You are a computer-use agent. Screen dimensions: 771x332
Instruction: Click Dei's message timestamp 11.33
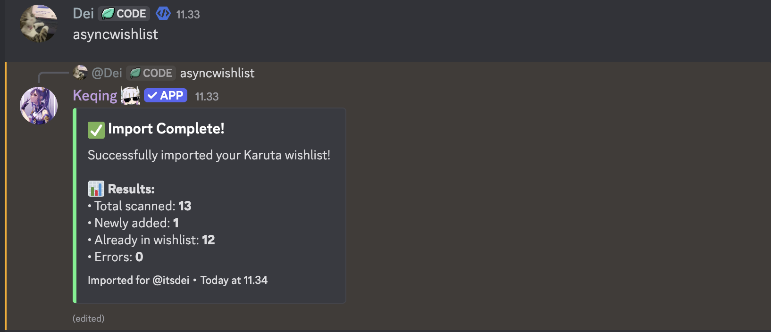pyautogui.click(x=188, y=15)
